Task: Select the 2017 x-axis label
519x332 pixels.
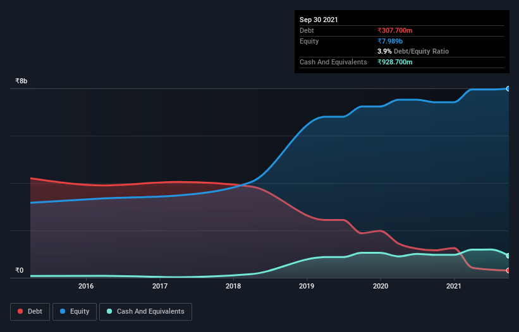Action: 159,286
